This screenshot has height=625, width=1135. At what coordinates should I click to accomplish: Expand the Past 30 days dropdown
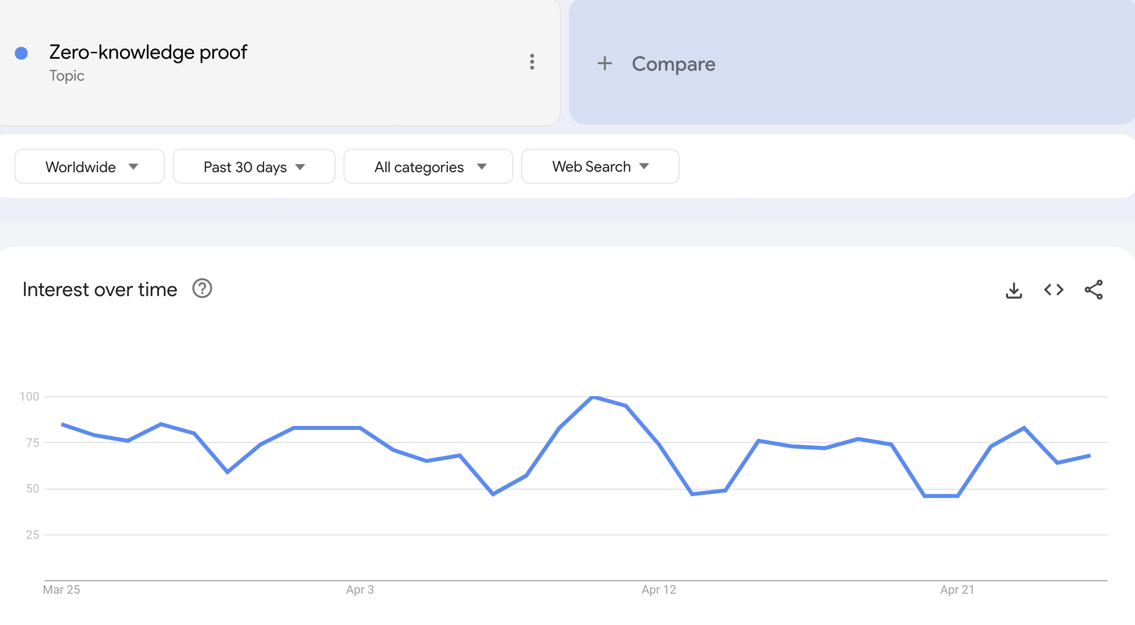tap(254, 167)
